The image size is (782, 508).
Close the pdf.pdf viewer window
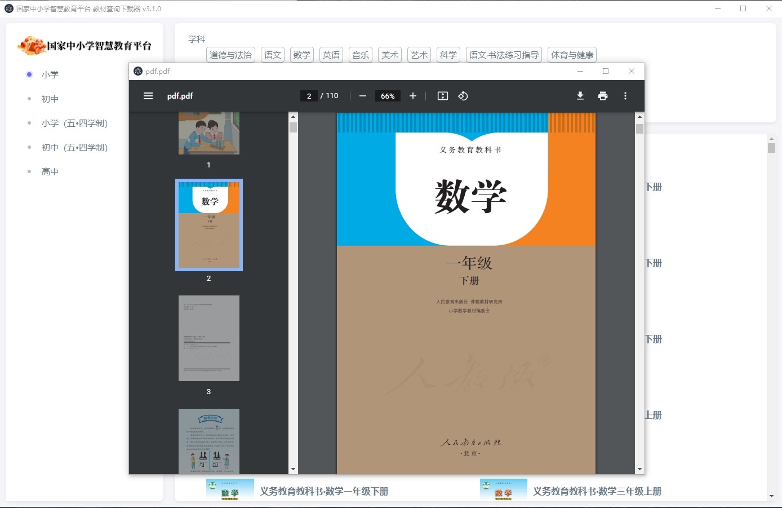click(x=632, y=71)
